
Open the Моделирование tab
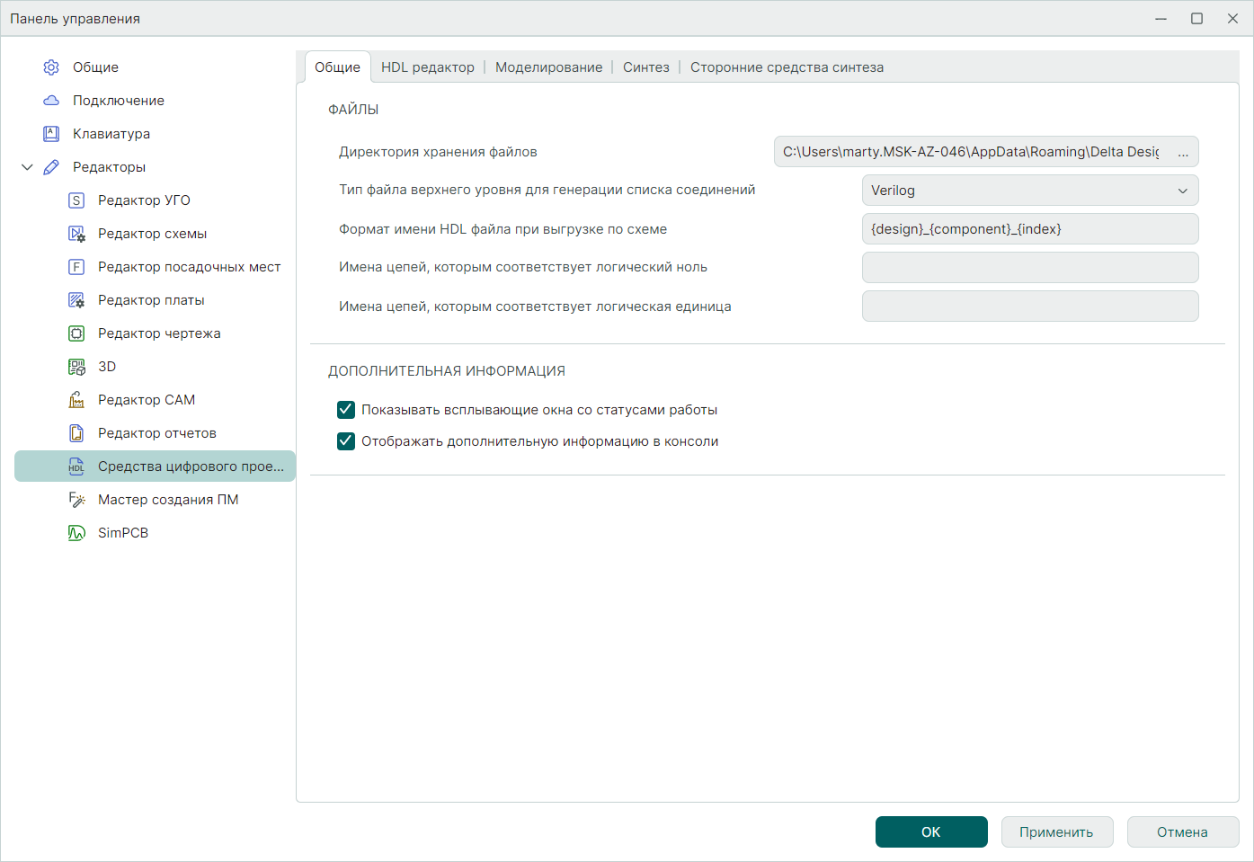pyautogui.click(x=548, y=67)
